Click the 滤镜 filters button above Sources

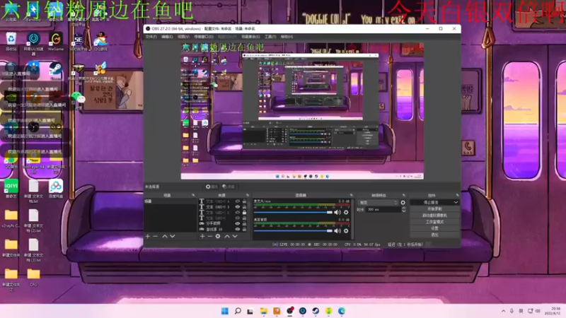point(228,187)
